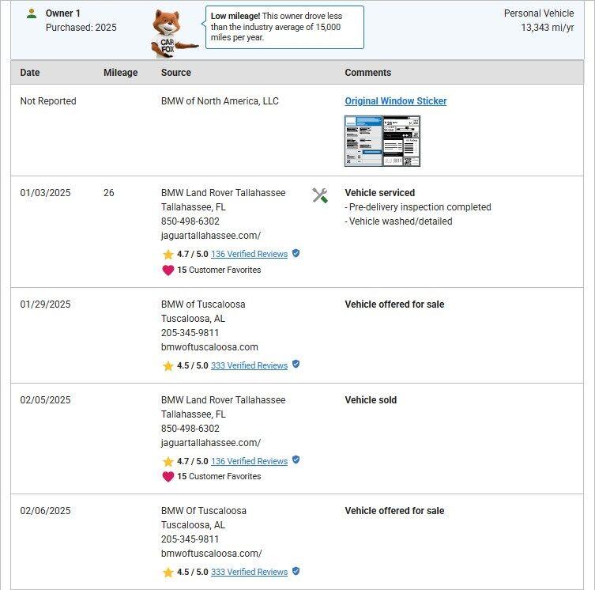Open the window sticker thumbnail image
The width and height of the screenshot is (595, 590).
click(x=382, y=141)
